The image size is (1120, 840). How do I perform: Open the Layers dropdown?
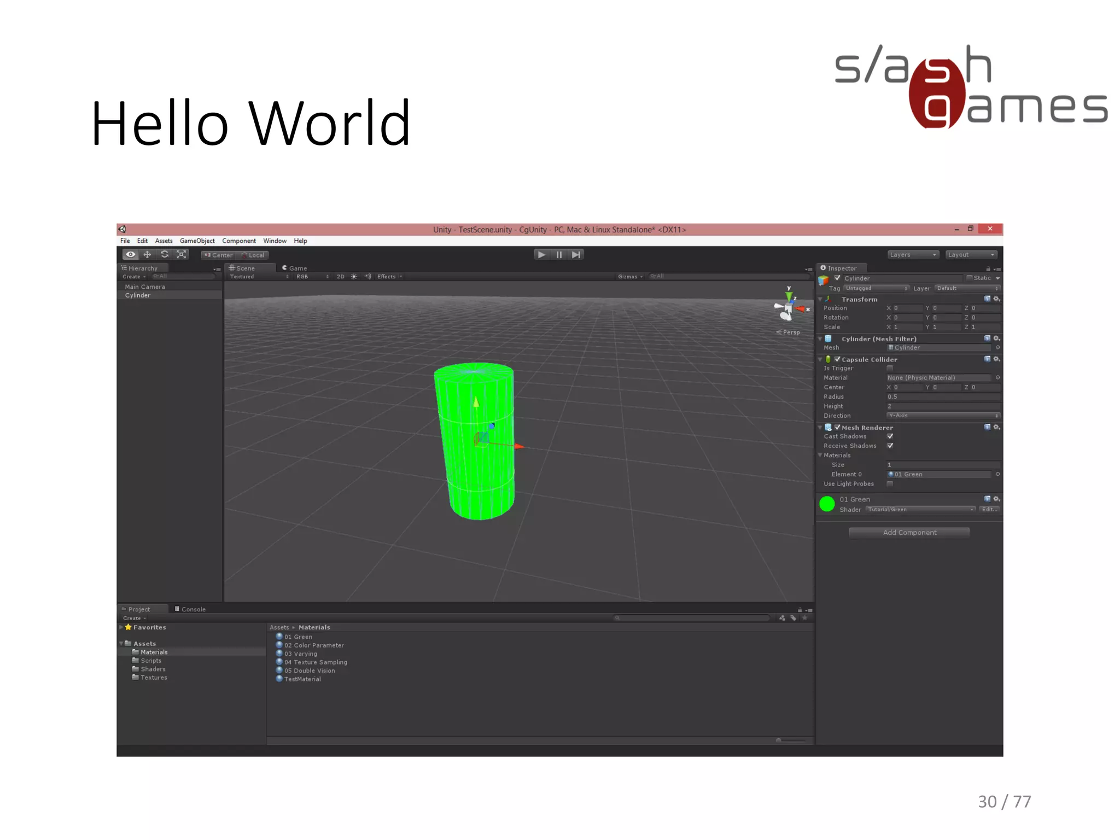pos(913,255)
